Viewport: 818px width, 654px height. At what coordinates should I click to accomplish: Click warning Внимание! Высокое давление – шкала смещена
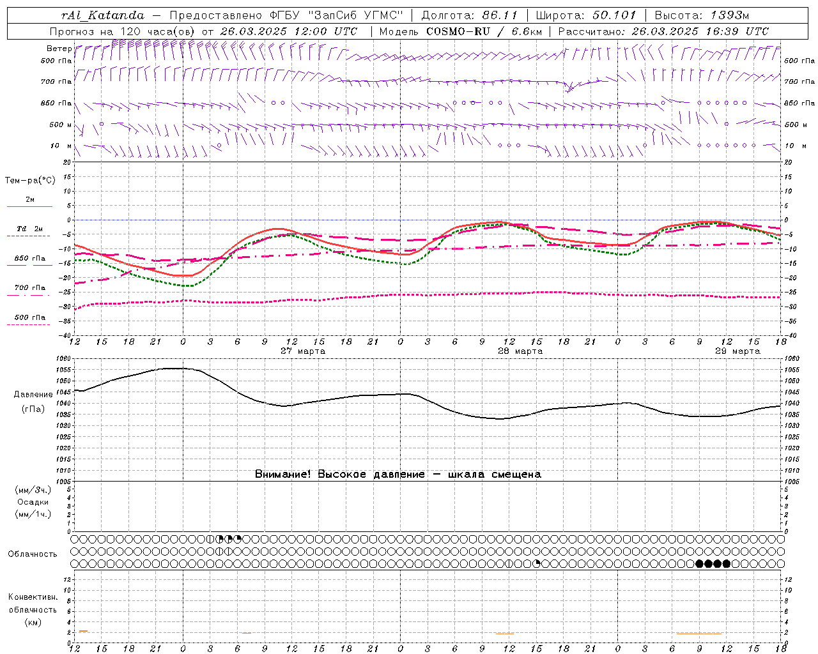pos(397,475)
